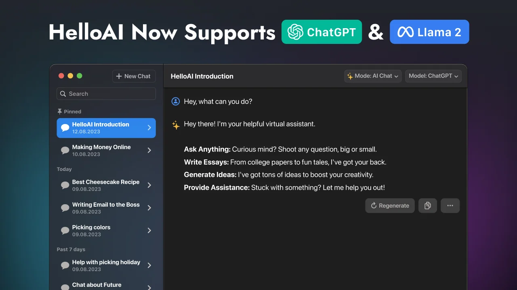Expand the Making Money Online chevron
This screenshot has width=517, height=290.
149,150
